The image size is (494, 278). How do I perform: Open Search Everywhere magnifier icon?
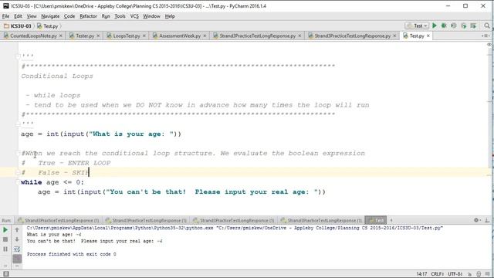pos(487,25)
